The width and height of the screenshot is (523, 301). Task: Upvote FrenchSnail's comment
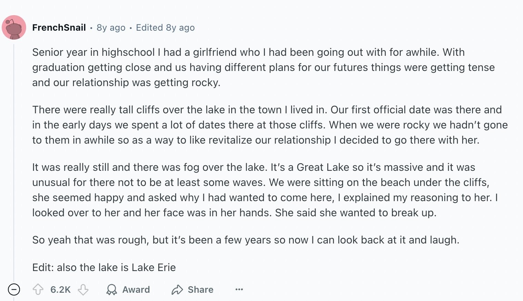(38, 290)
